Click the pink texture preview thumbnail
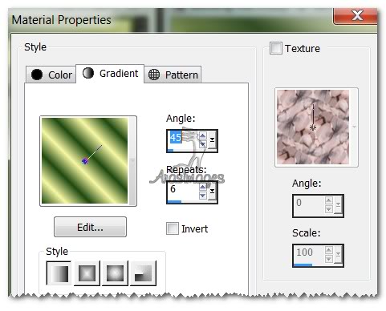 313,127
